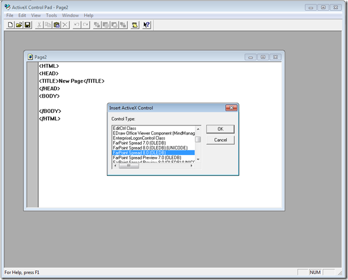The height and width of the screenshot is (280, 348).
Task: Click the Cut scissors toolbar icon
Action: [39, 25]
